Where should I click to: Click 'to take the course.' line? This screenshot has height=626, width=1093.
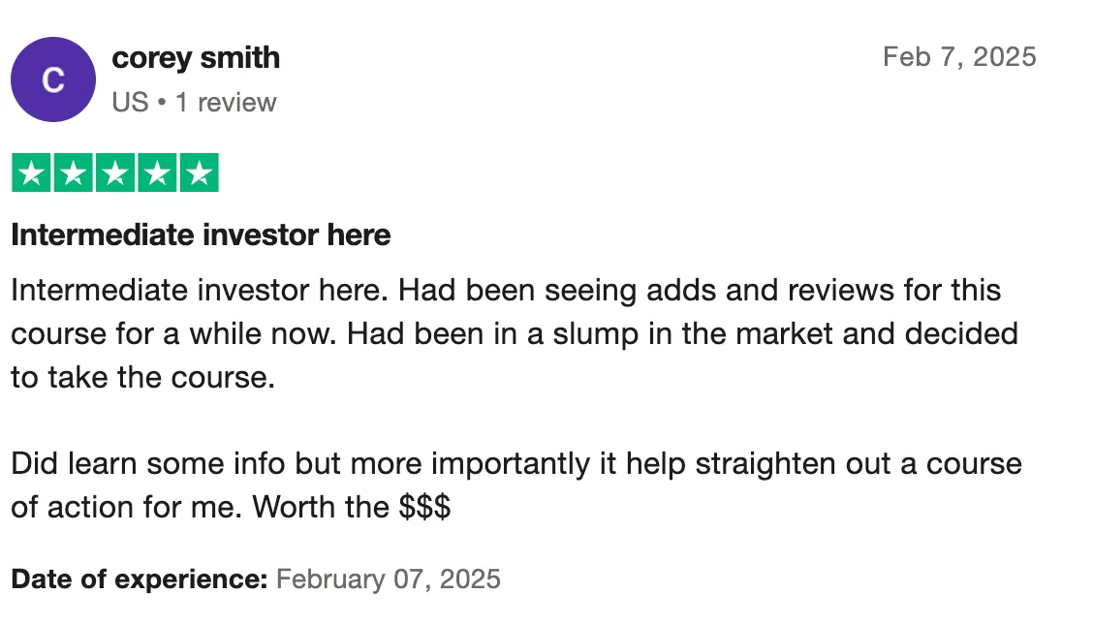pyautogui.click(x=142, y=378)
